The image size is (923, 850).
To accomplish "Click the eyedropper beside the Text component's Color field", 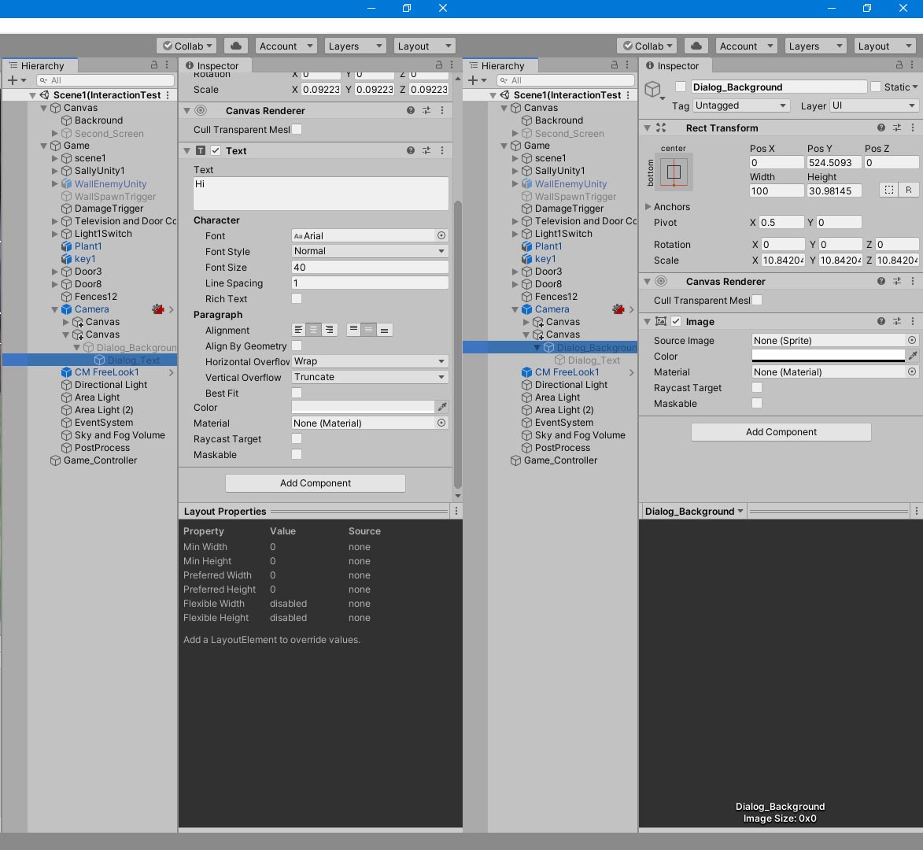I will click(442, 407).
